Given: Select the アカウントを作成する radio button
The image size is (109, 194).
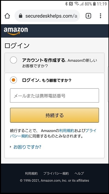Looking at the screenshot, I should (13, 60).
